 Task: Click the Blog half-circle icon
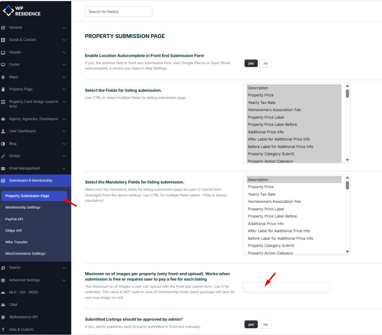(x=3, y=144)
